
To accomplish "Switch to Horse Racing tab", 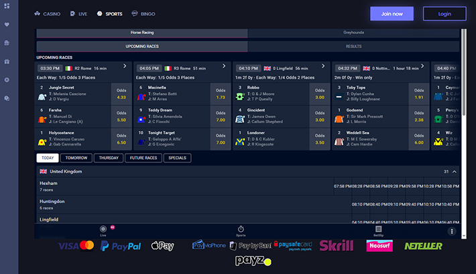I will click(x=142, y=33).
